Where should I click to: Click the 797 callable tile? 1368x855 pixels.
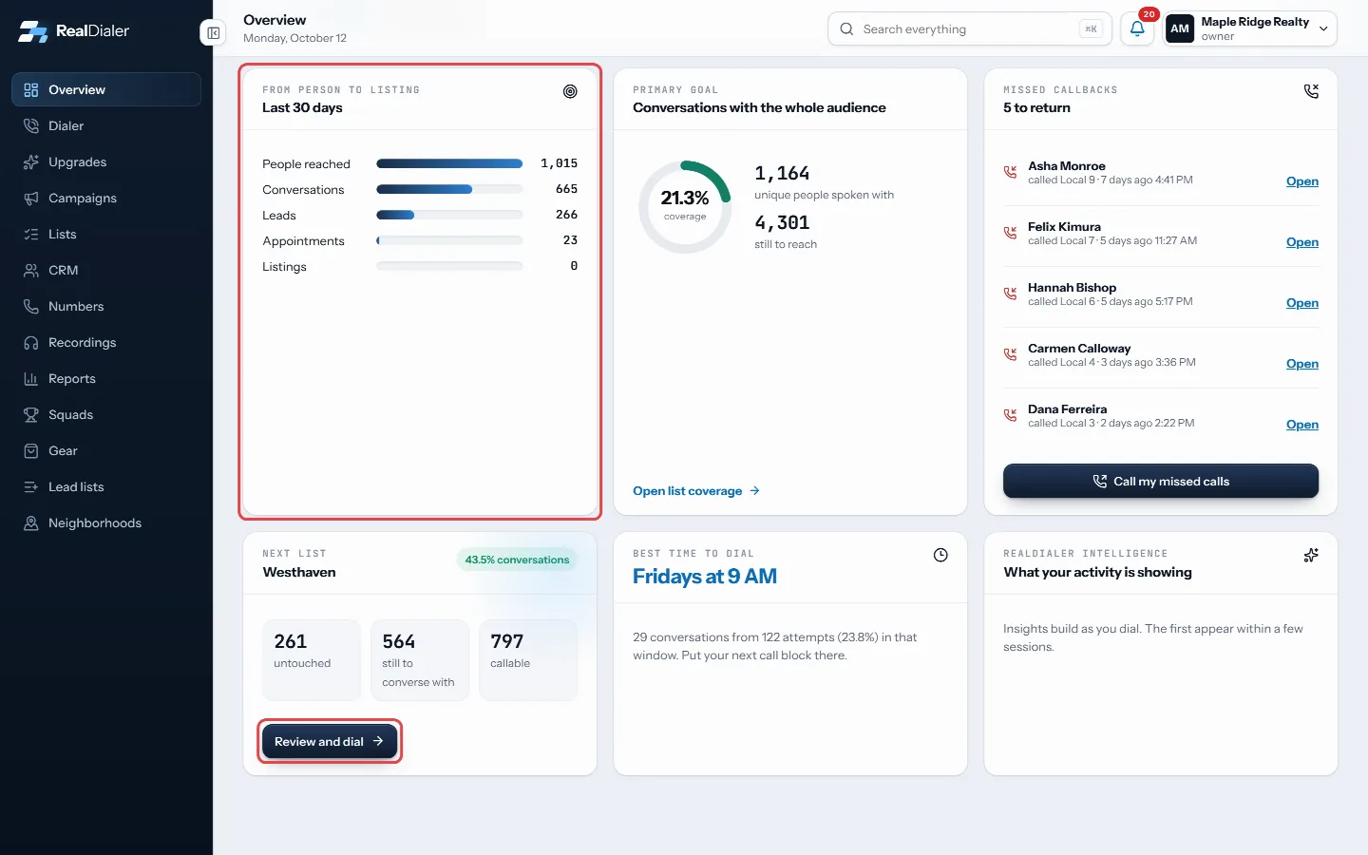(x=528, y=660)
